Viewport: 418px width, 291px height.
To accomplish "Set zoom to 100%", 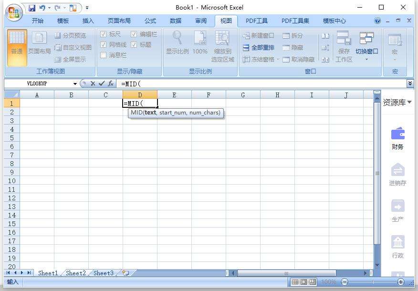I will (x=200, y=42).
